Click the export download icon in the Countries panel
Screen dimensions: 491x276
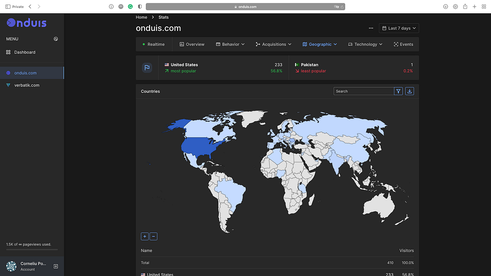click(410, 91)
